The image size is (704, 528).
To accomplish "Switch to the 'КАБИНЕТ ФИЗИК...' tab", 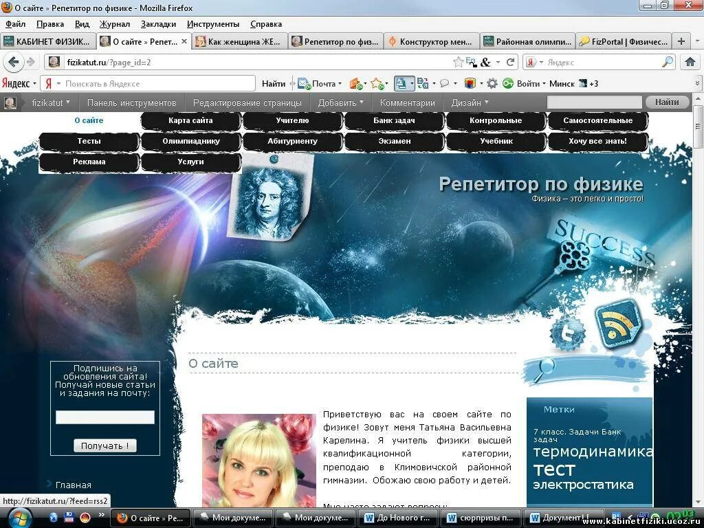I will tap(48, 41).
